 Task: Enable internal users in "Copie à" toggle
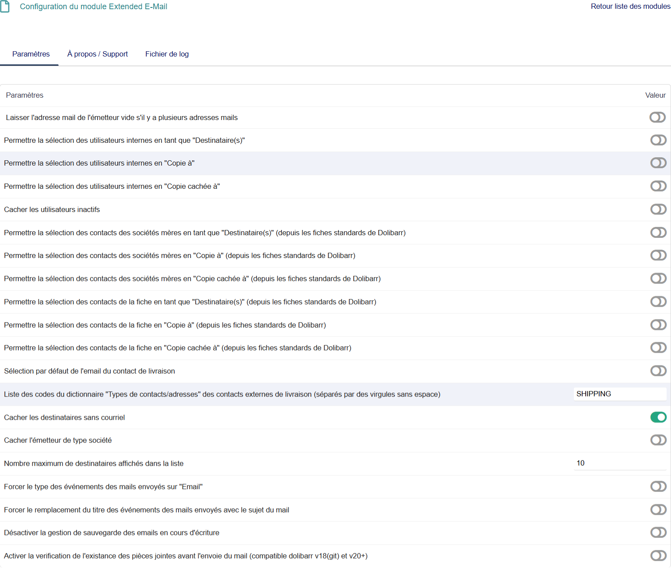tap(658, 163)
